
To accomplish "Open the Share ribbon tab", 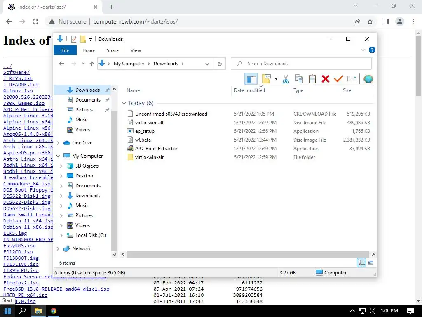I will (x=113, y=50).
